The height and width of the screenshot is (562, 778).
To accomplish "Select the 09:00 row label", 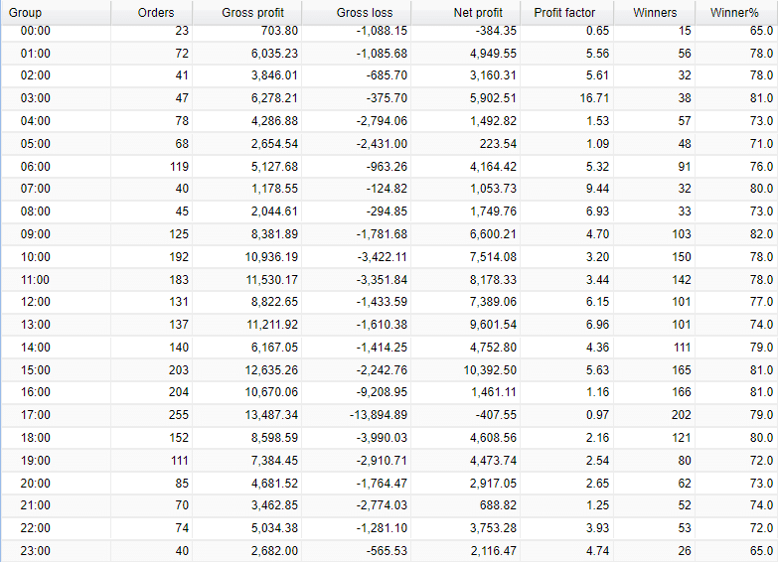I will tap(35, 234).
